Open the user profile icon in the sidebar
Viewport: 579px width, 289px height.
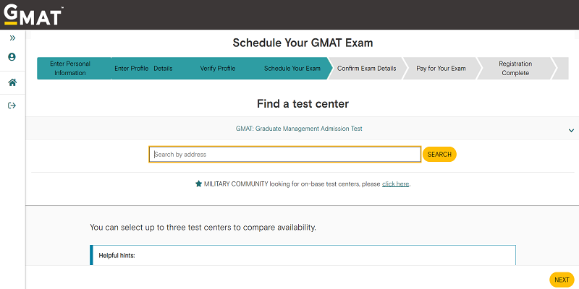(12, 56)
